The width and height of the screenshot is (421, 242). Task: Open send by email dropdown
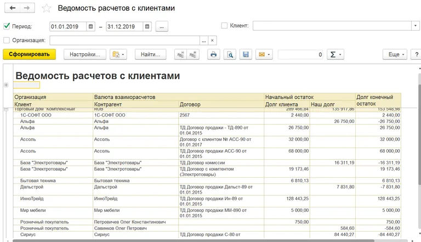264,54
